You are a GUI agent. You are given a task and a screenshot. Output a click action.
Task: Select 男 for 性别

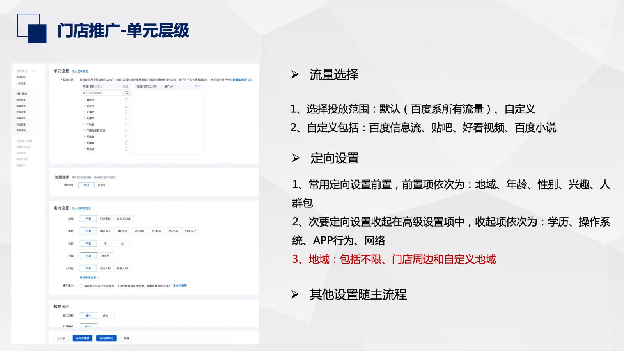coord(105,243)
